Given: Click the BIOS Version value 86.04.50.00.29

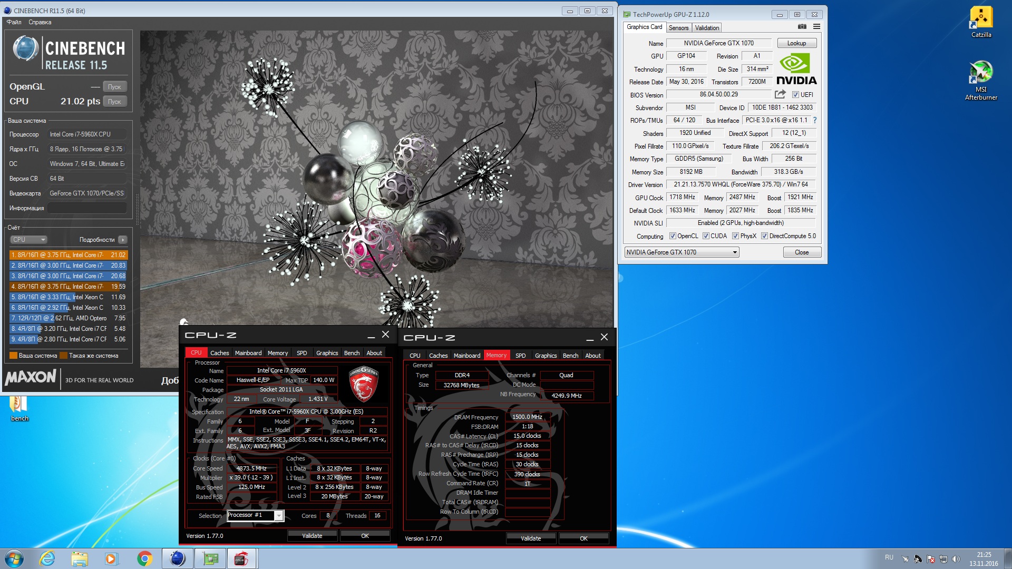Looking at the screenshot, I should [x=719, y=94].
